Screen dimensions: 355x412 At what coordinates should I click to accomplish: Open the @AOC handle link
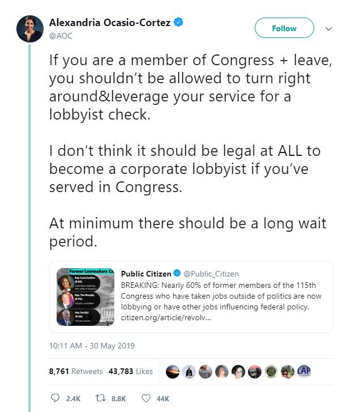coord(61,36)
